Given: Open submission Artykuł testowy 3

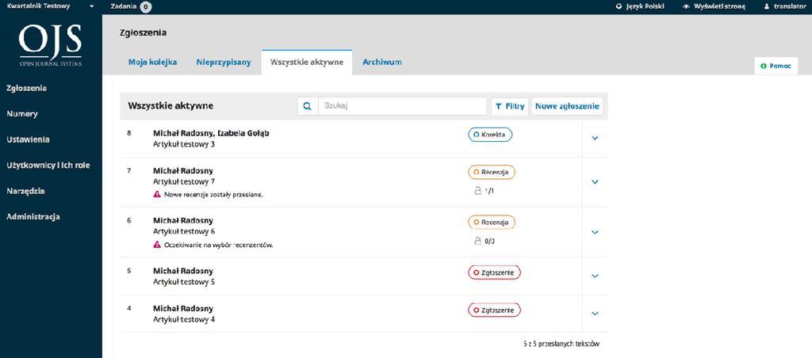Looking at the screenshot, I should pos(184,144).
